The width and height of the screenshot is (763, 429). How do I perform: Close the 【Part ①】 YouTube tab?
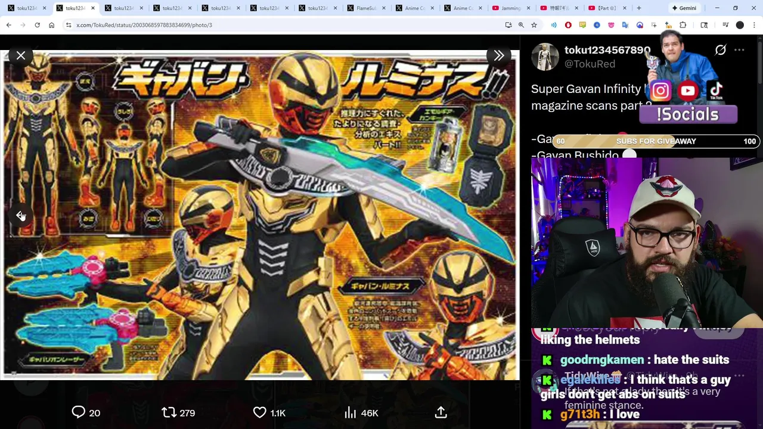pyautogui.click(x=625, y=8)
